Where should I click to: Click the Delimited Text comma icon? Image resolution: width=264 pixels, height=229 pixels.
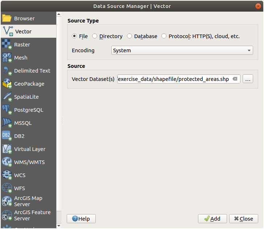point(7,71)
